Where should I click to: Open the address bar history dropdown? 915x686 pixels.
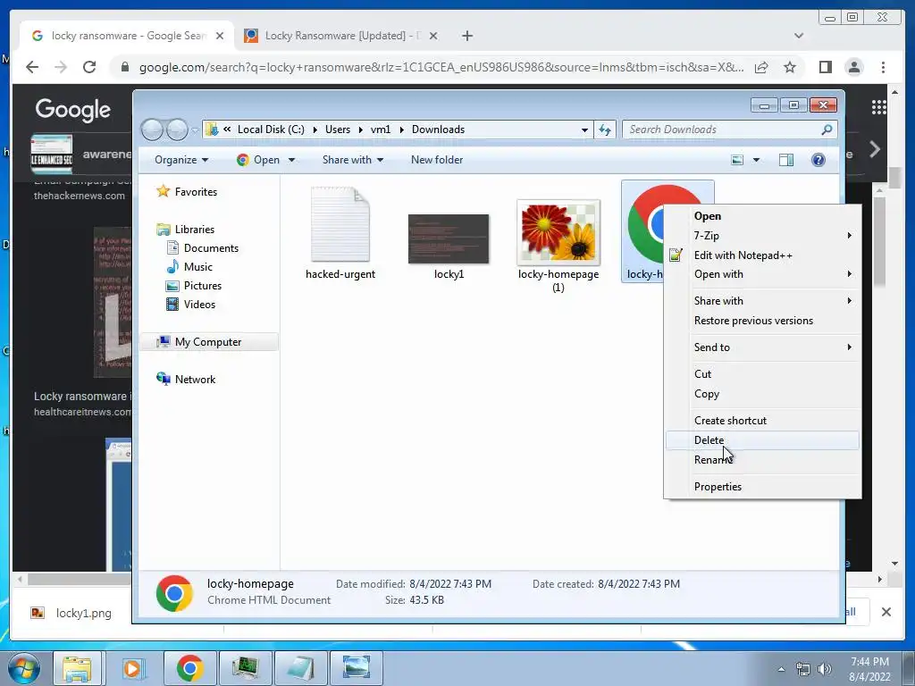coord(584,130)
